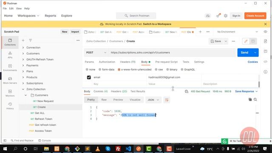Image resolution: width=272 pixels, height=153 pixels.
Task: Collapse the Zoho Collection
Action: (23, 89)
